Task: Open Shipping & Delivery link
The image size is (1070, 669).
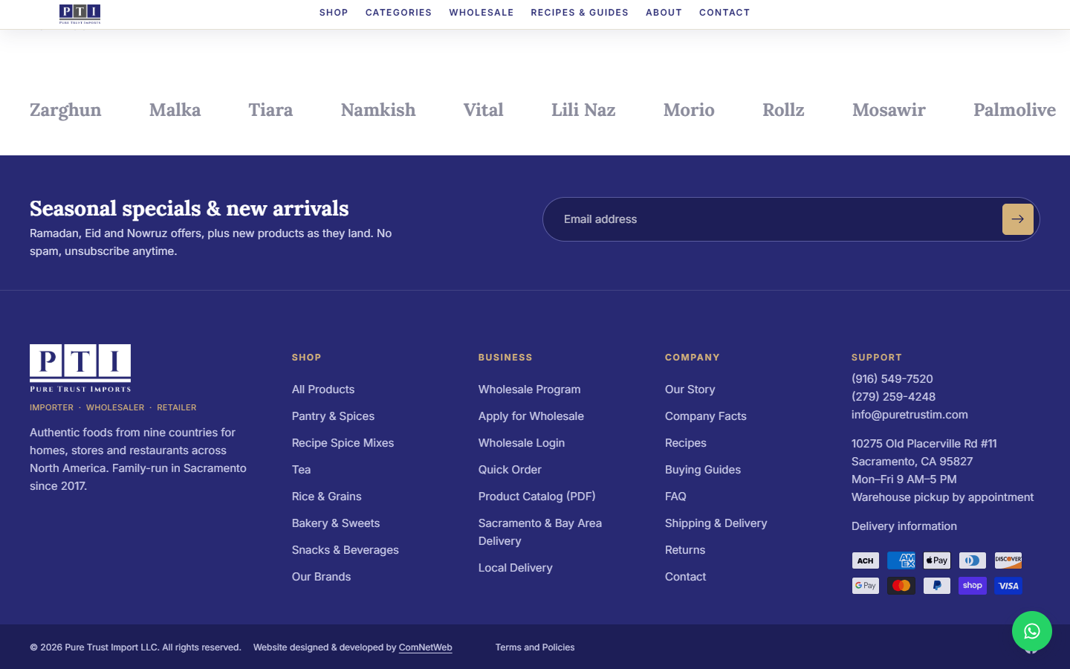Action: click(716, 523)
